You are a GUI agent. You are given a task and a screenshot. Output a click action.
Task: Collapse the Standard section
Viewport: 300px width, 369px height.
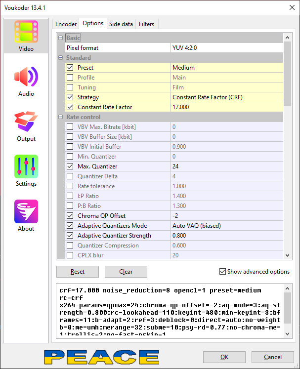click(x=61, y=58)
